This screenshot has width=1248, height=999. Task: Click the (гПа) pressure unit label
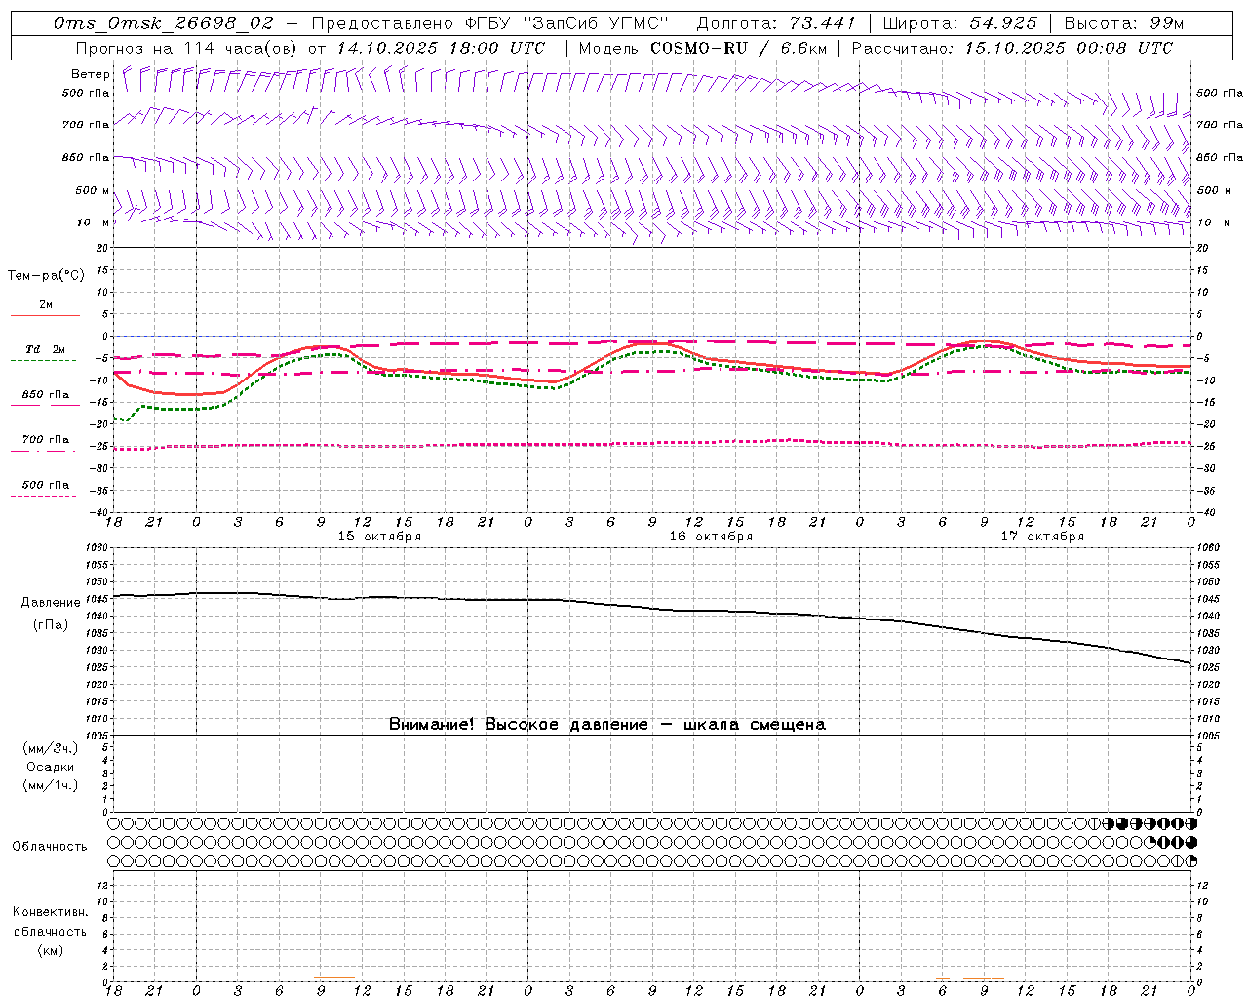click(51, 624)
